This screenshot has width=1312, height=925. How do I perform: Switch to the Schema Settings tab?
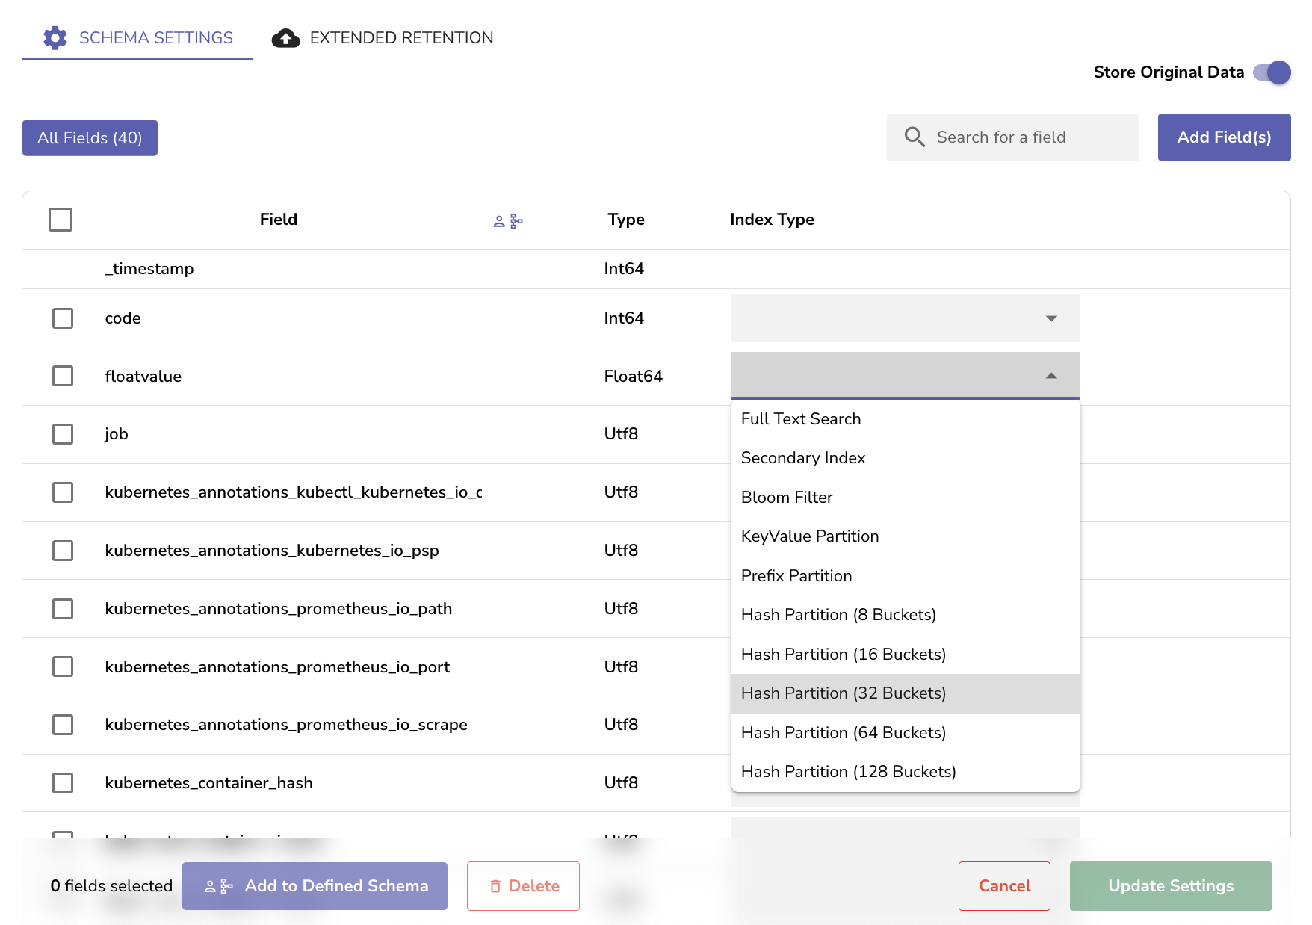tap(156, 37)
